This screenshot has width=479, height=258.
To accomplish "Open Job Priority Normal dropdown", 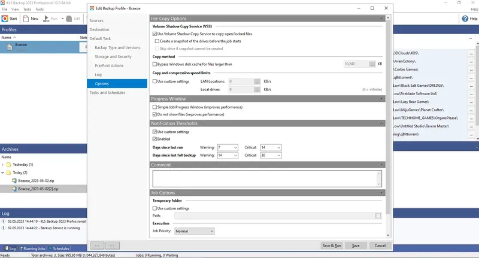I will pyautogui.click(x=194, y=231).
